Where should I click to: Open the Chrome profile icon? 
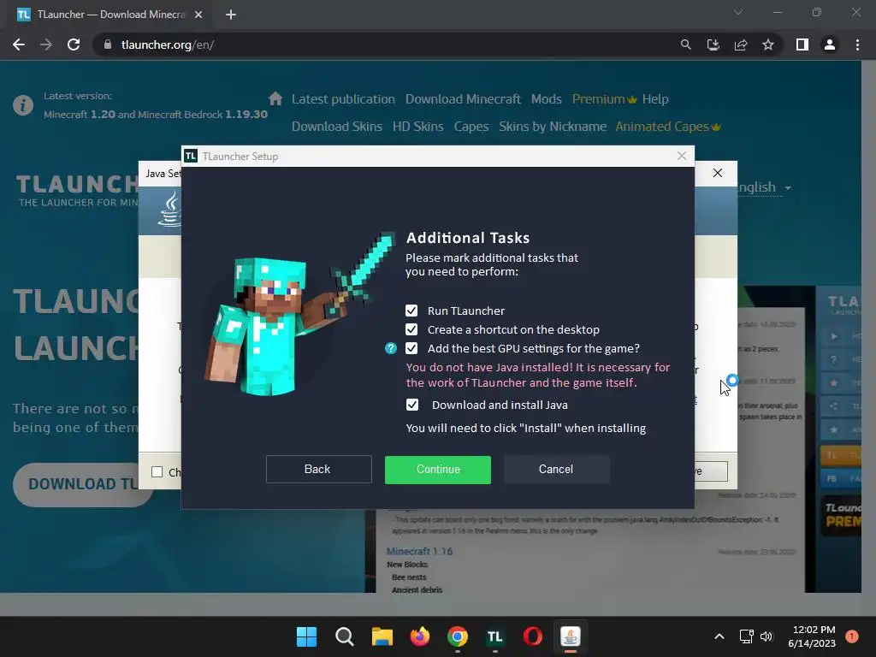click(830, 44)
